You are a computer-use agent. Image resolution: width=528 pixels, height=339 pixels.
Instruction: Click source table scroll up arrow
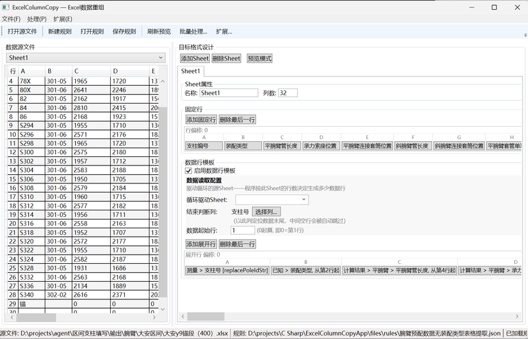tap(162, 81)
